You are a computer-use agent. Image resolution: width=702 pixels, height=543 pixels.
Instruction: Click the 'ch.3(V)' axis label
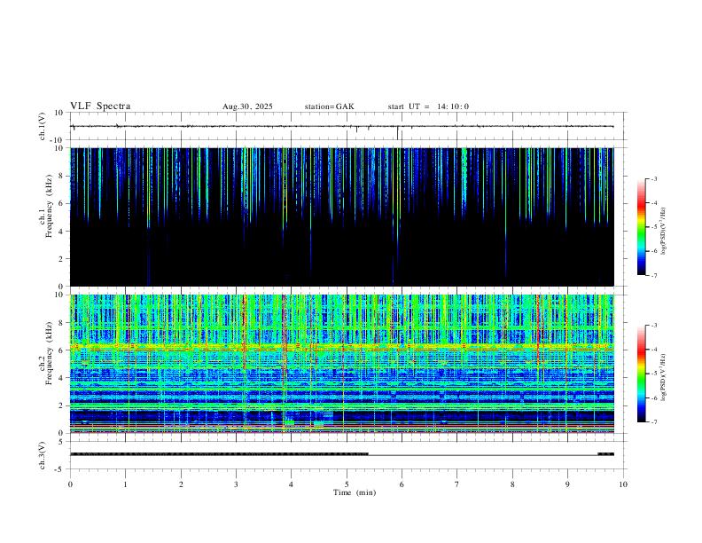[x=43, y=456]
